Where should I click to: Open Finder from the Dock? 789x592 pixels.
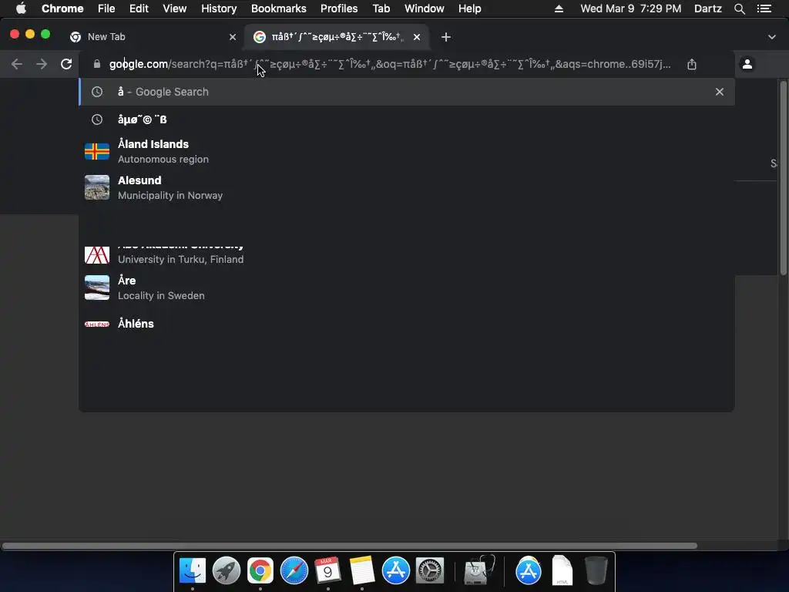pyautogui.click(x=193, y=571)
